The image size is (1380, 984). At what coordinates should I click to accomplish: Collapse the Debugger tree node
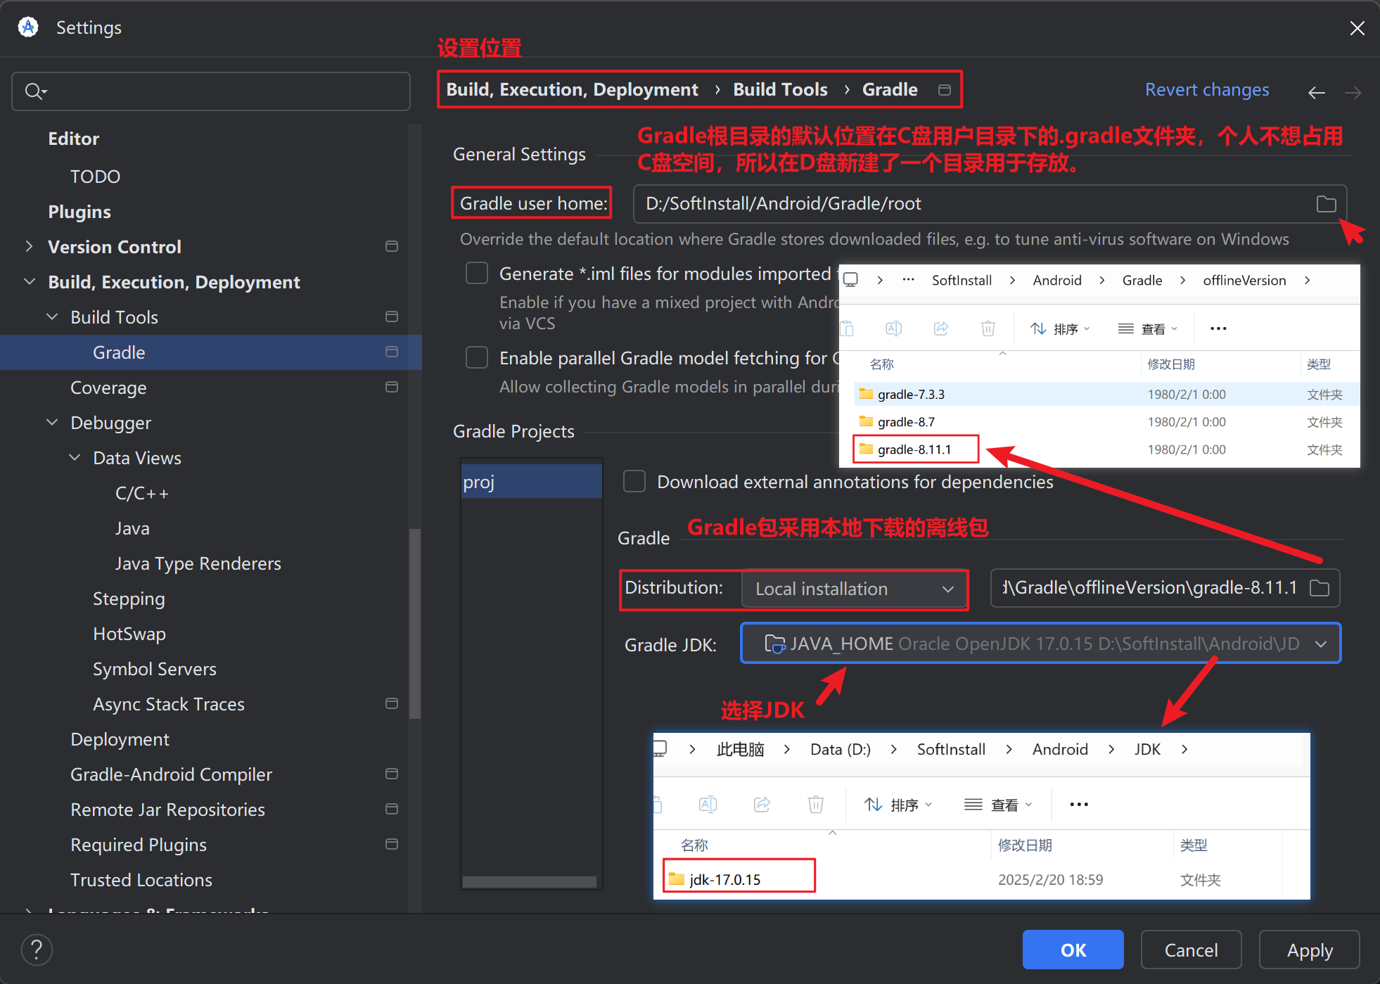52,422
